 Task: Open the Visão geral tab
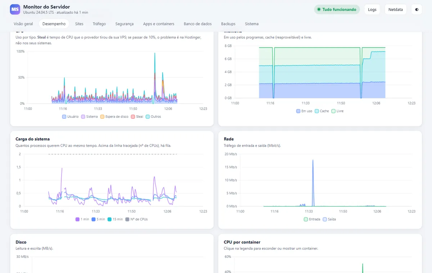(23, 24)
